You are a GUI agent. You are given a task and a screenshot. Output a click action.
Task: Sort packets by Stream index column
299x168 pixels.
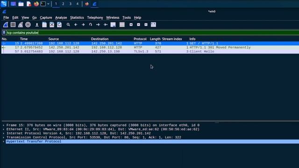(172, 39)
